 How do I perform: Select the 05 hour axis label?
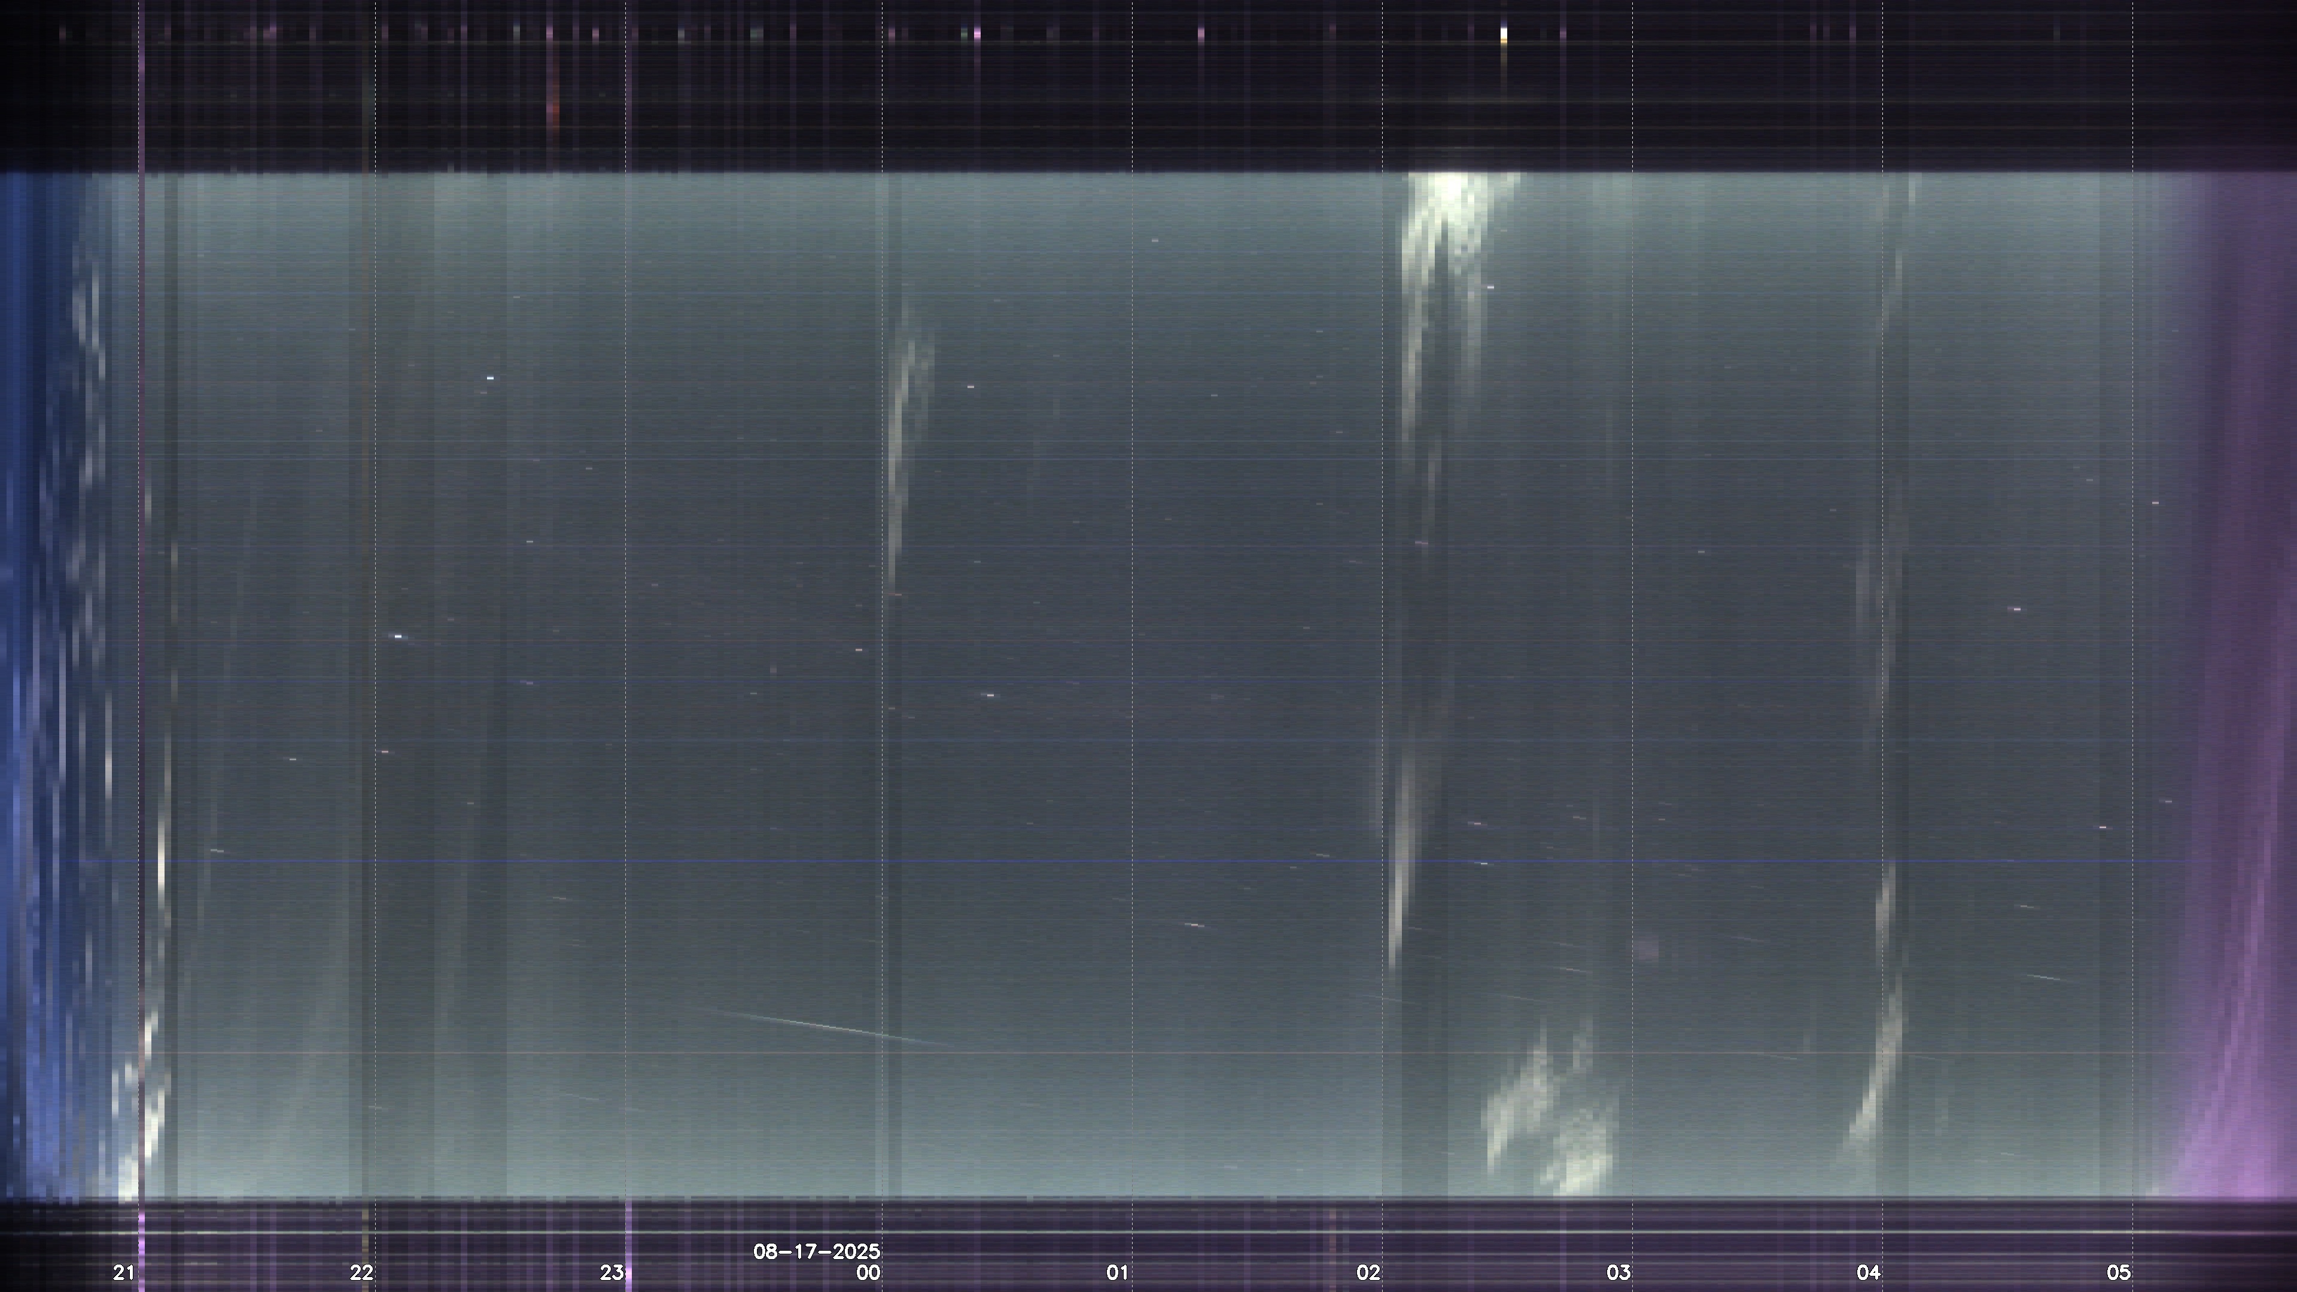(2118, 1273)
